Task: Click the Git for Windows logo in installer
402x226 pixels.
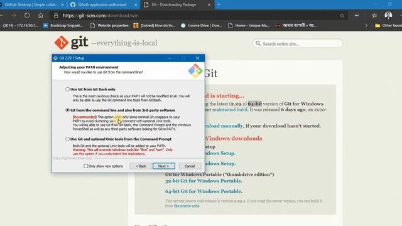Action: pyautogui.click(x=195, y=71)
